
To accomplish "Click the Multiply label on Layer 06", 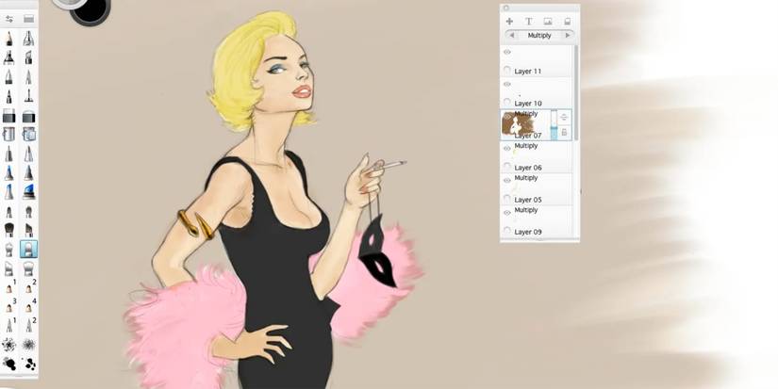I will 526,146.
